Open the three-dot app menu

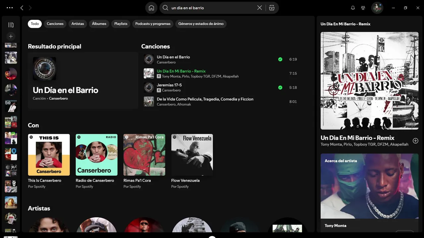[x=10, y=8]
